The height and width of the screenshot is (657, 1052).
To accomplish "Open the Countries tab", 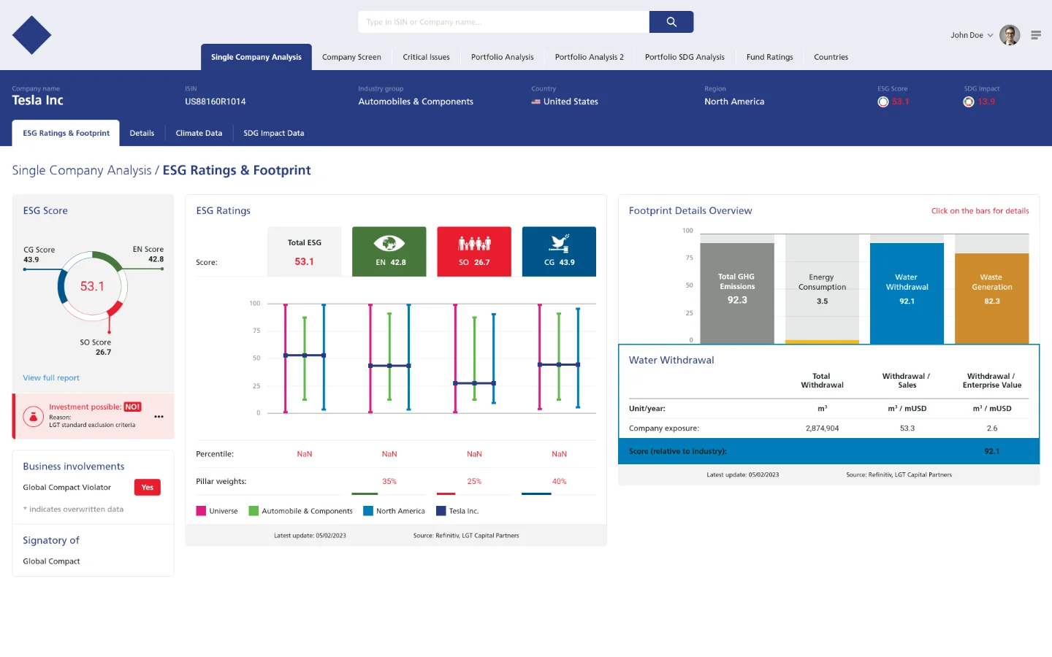I will 831,57.
